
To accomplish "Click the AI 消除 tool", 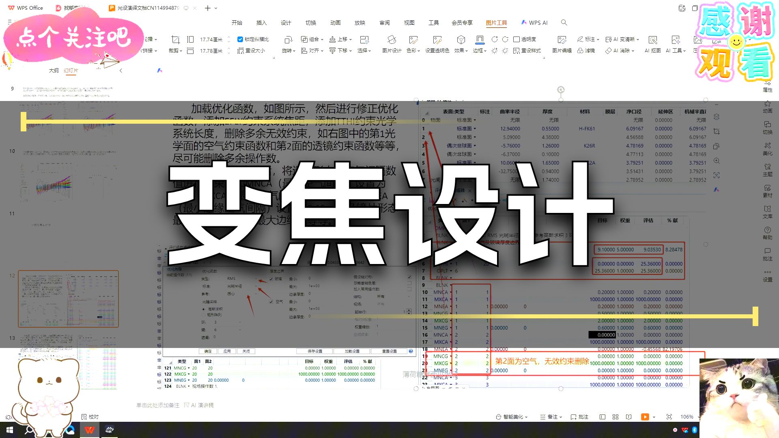I will [x=620, y=50].
